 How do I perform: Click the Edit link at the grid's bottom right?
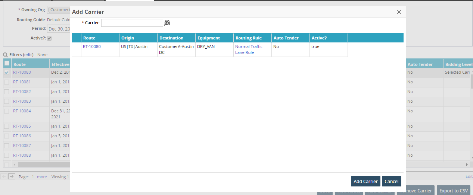(469, 177)
